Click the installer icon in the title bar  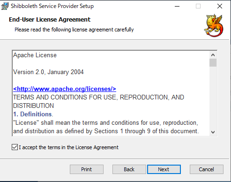pos(5,6)
